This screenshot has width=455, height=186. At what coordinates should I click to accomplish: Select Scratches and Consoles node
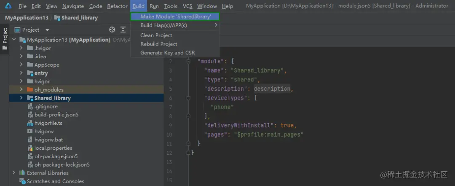(86, 181)
